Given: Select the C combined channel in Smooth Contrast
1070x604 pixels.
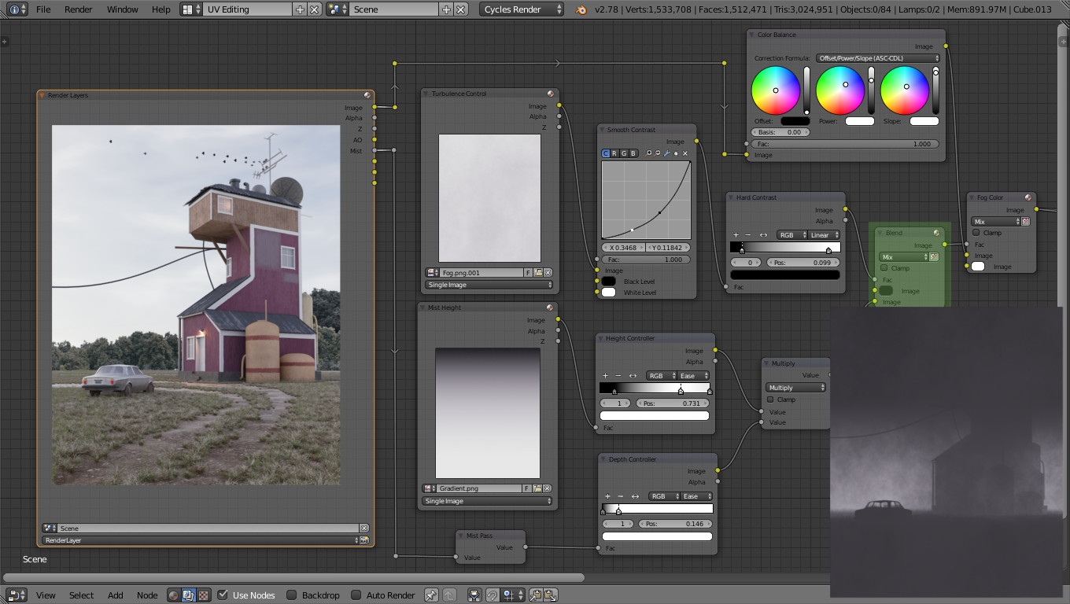Looking at the screenshot, I should pyautogui.click(x=605, y=153).
